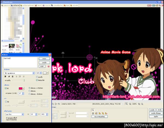Apply underline style to the text
The height and width of the screenshot is (128, 164).
coord(13,76)
